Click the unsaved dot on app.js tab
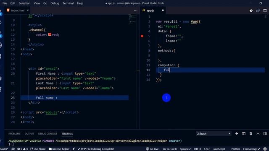This screenshot has height=151, width=269. tap(163, 10)
